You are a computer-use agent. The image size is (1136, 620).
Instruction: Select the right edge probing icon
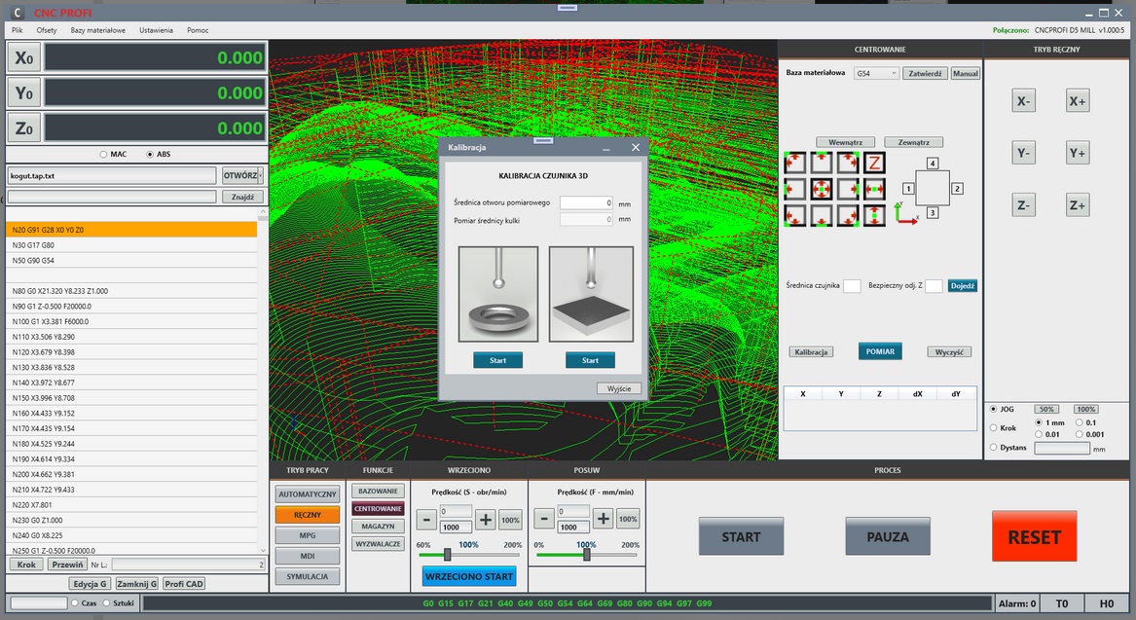coord(848,189)
